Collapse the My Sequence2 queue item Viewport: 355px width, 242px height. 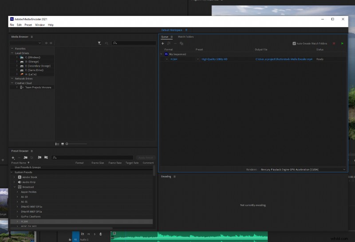point(162,54)
